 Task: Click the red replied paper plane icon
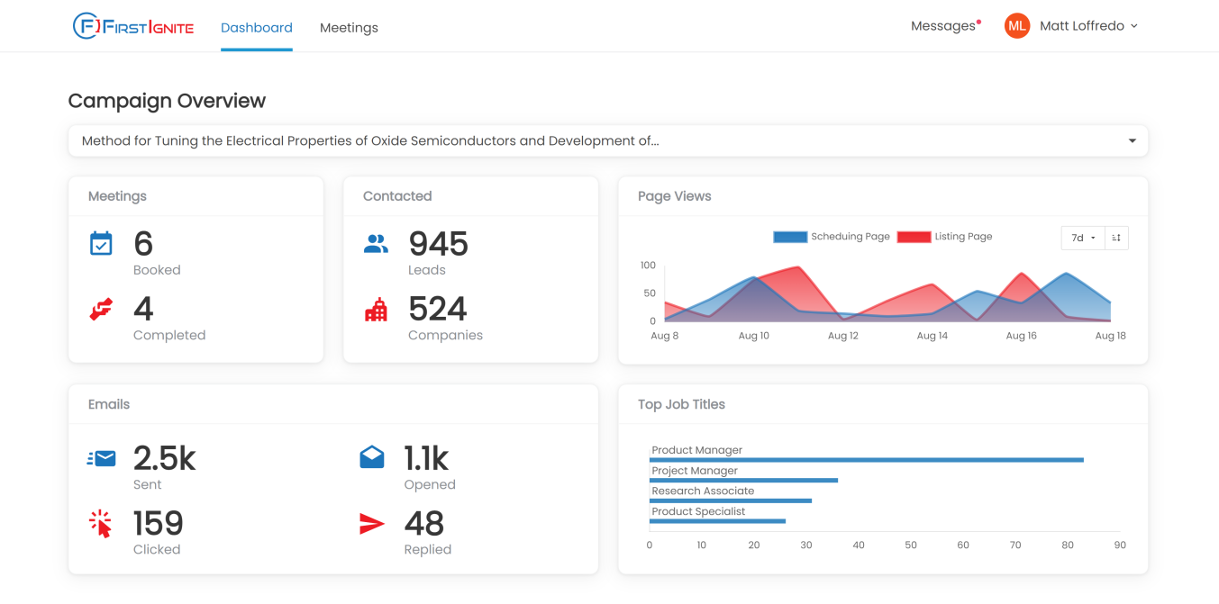371,524
